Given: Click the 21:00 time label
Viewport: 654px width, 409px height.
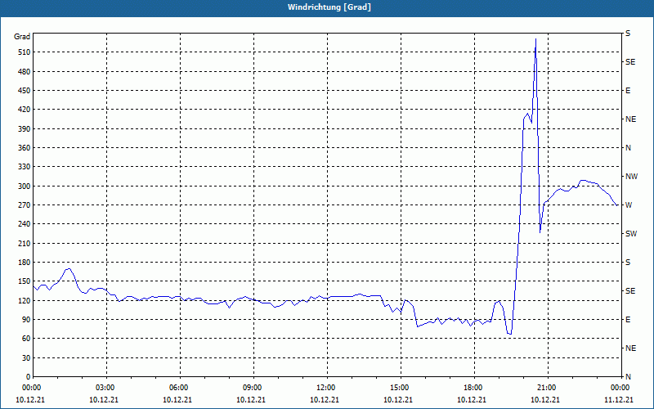Looking at the screenshot, I should pos(545,388).
